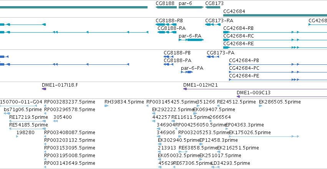Click EST RP003143649.5prime

coord(45,167)
